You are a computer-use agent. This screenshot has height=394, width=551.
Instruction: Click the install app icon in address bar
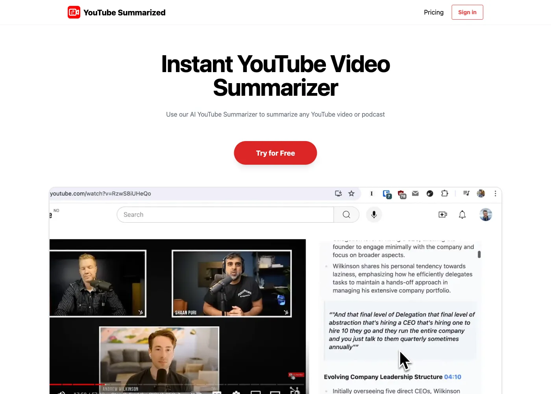(x=338, y=193)
